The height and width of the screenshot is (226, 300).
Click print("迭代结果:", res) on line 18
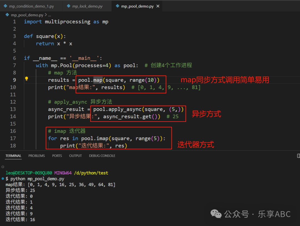94,146
